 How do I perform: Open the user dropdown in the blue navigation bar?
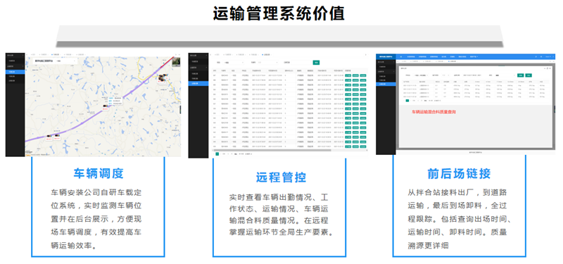point(548,57)
